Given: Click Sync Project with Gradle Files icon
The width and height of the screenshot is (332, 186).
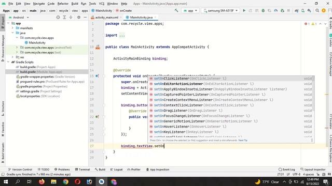Looking at the screenshot, I should pyautogui.click(x=296, y=10).
